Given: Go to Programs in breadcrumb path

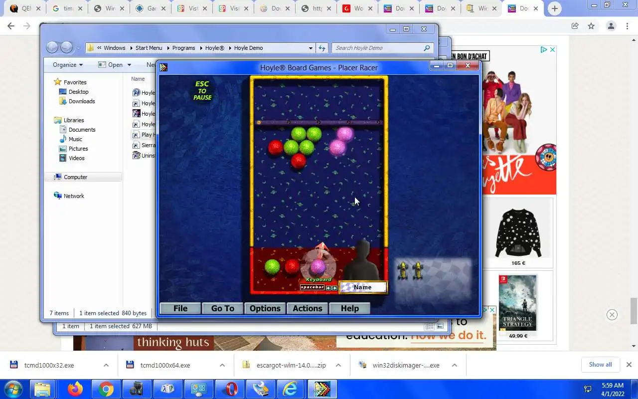Looking at the screenshot, I should coord(183,48).
